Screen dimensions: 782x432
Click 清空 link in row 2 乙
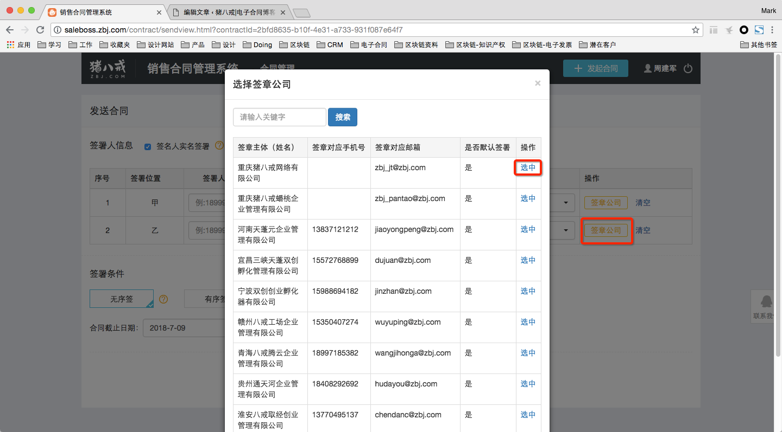pyautogui.click(x=643, y=230)
